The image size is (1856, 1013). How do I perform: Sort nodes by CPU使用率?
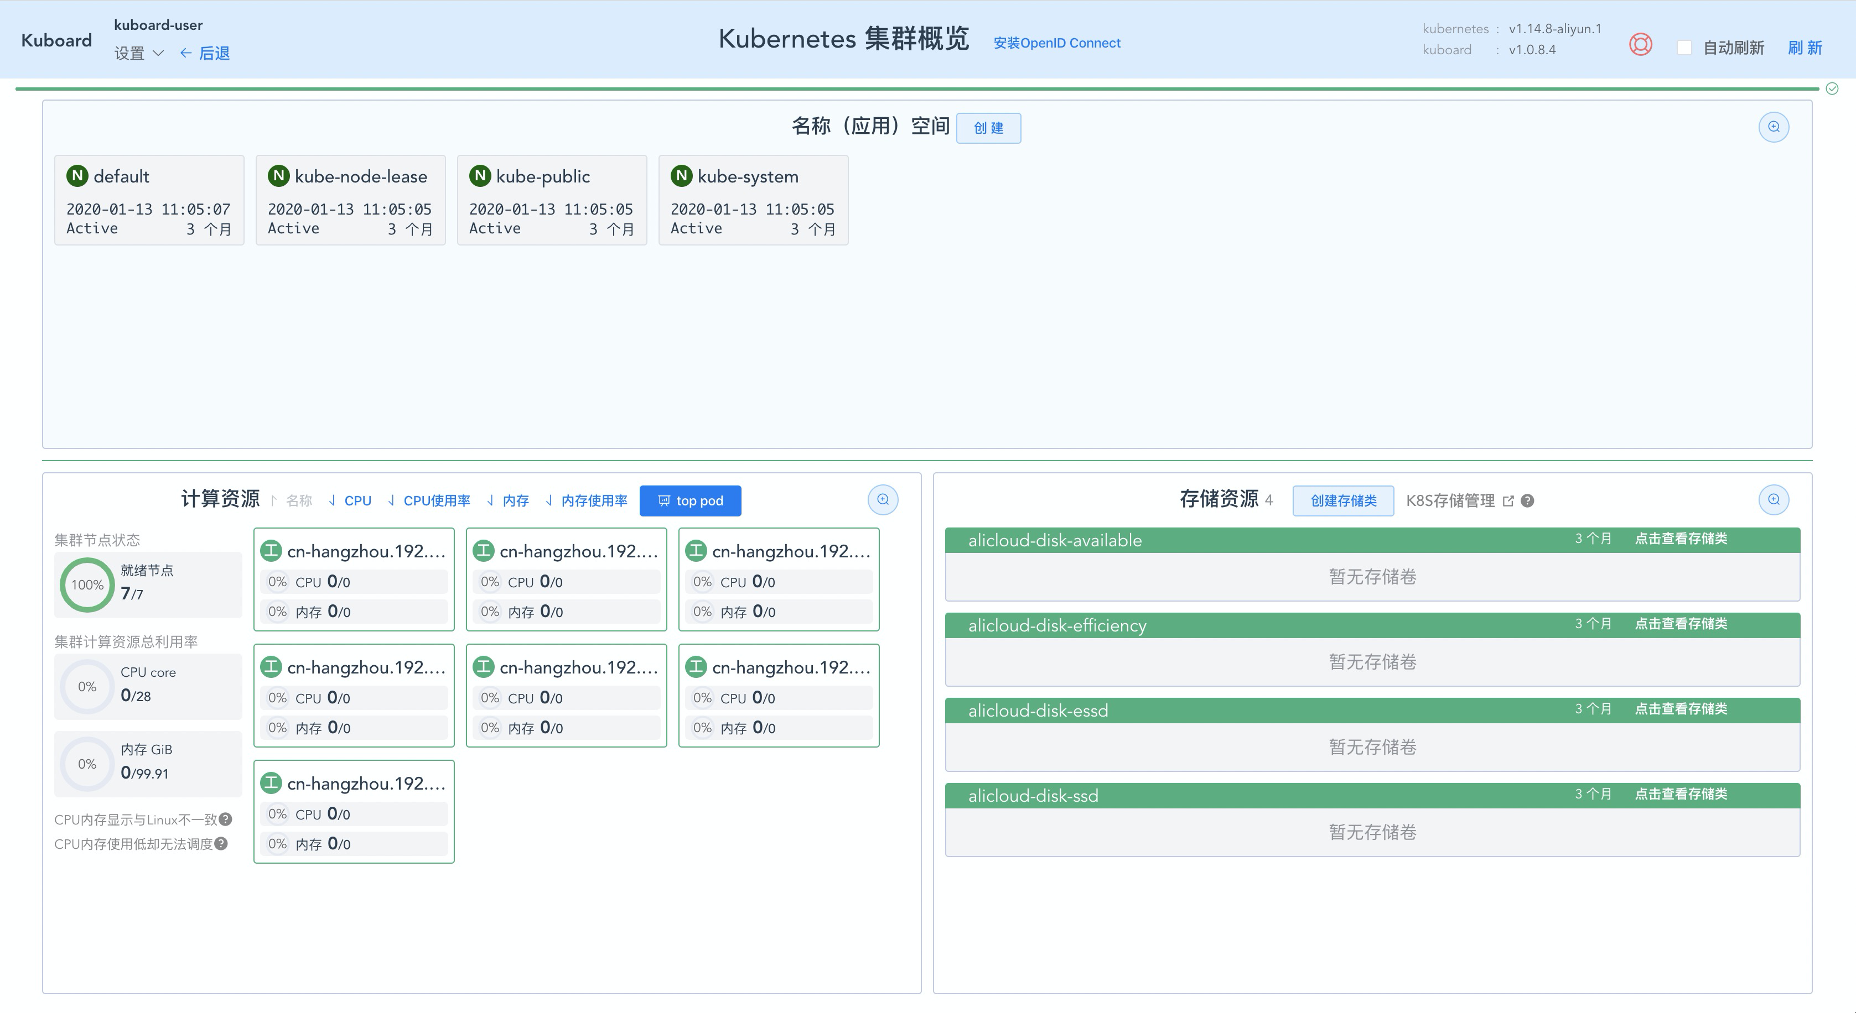pyautogui.click(x=429, y=501)
